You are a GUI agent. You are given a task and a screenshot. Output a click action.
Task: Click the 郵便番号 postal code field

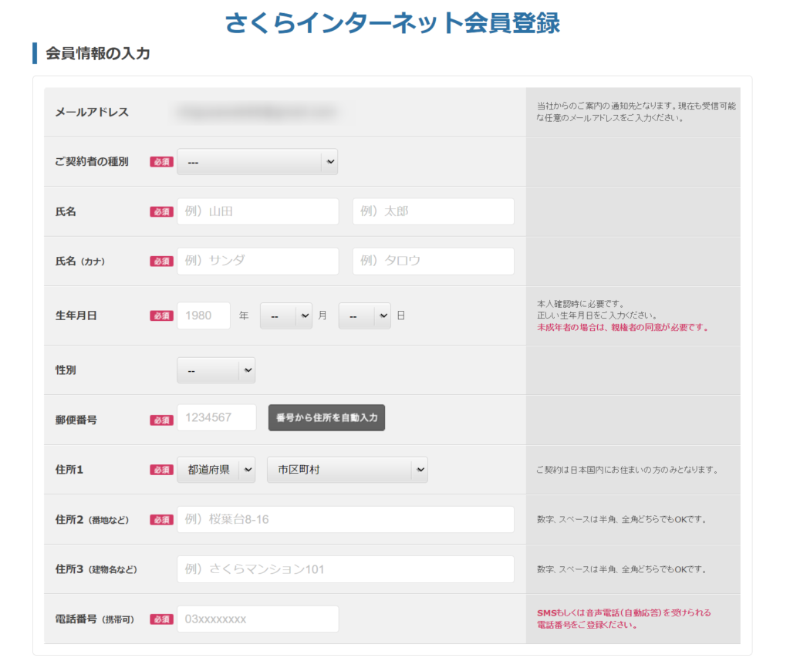click(217, 417)
